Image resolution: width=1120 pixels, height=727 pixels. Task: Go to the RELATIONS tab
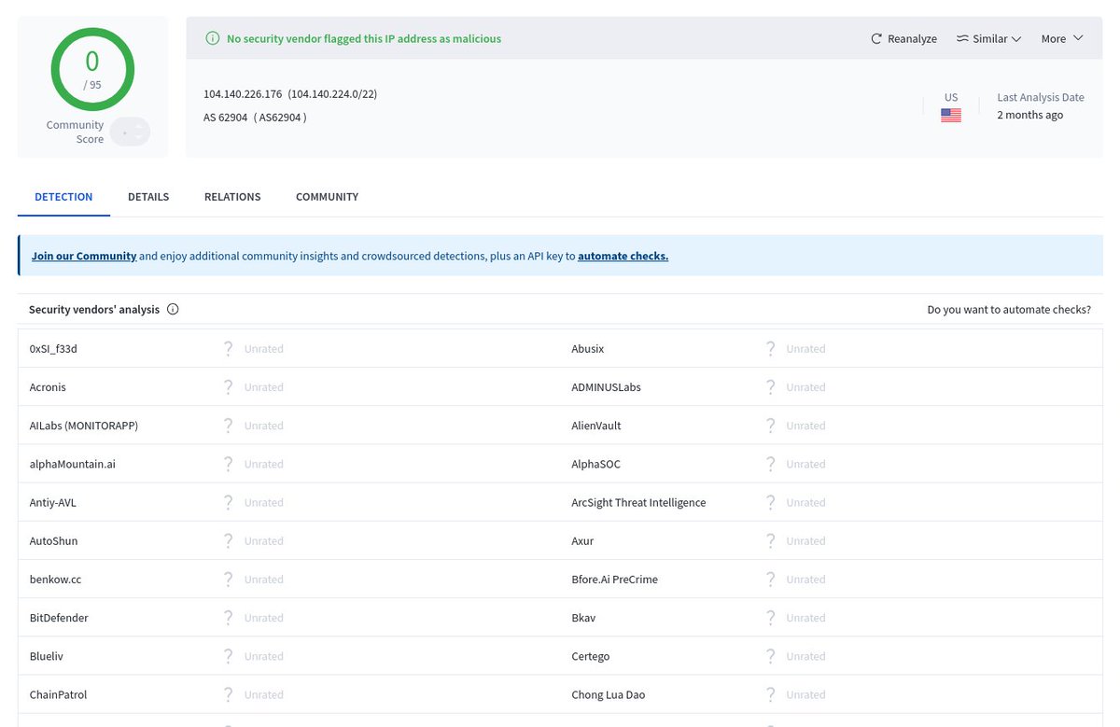pos(232,197)
